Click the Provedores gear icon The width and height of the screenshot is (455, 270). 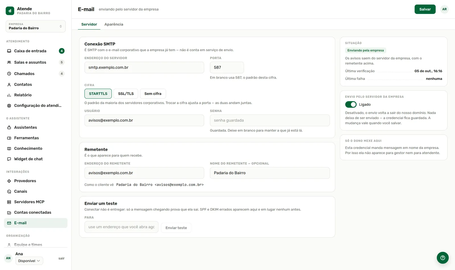[x=9, y=181]
